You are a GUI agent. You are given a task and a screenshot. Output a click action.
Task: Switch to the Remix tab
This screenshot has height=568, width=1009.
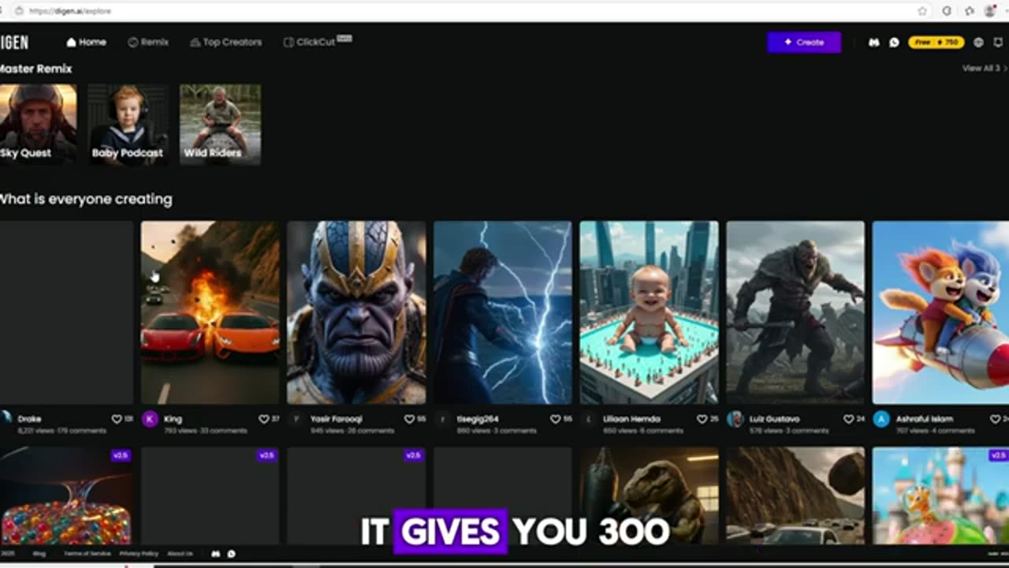pyautogui.click(x=148, y=42)
